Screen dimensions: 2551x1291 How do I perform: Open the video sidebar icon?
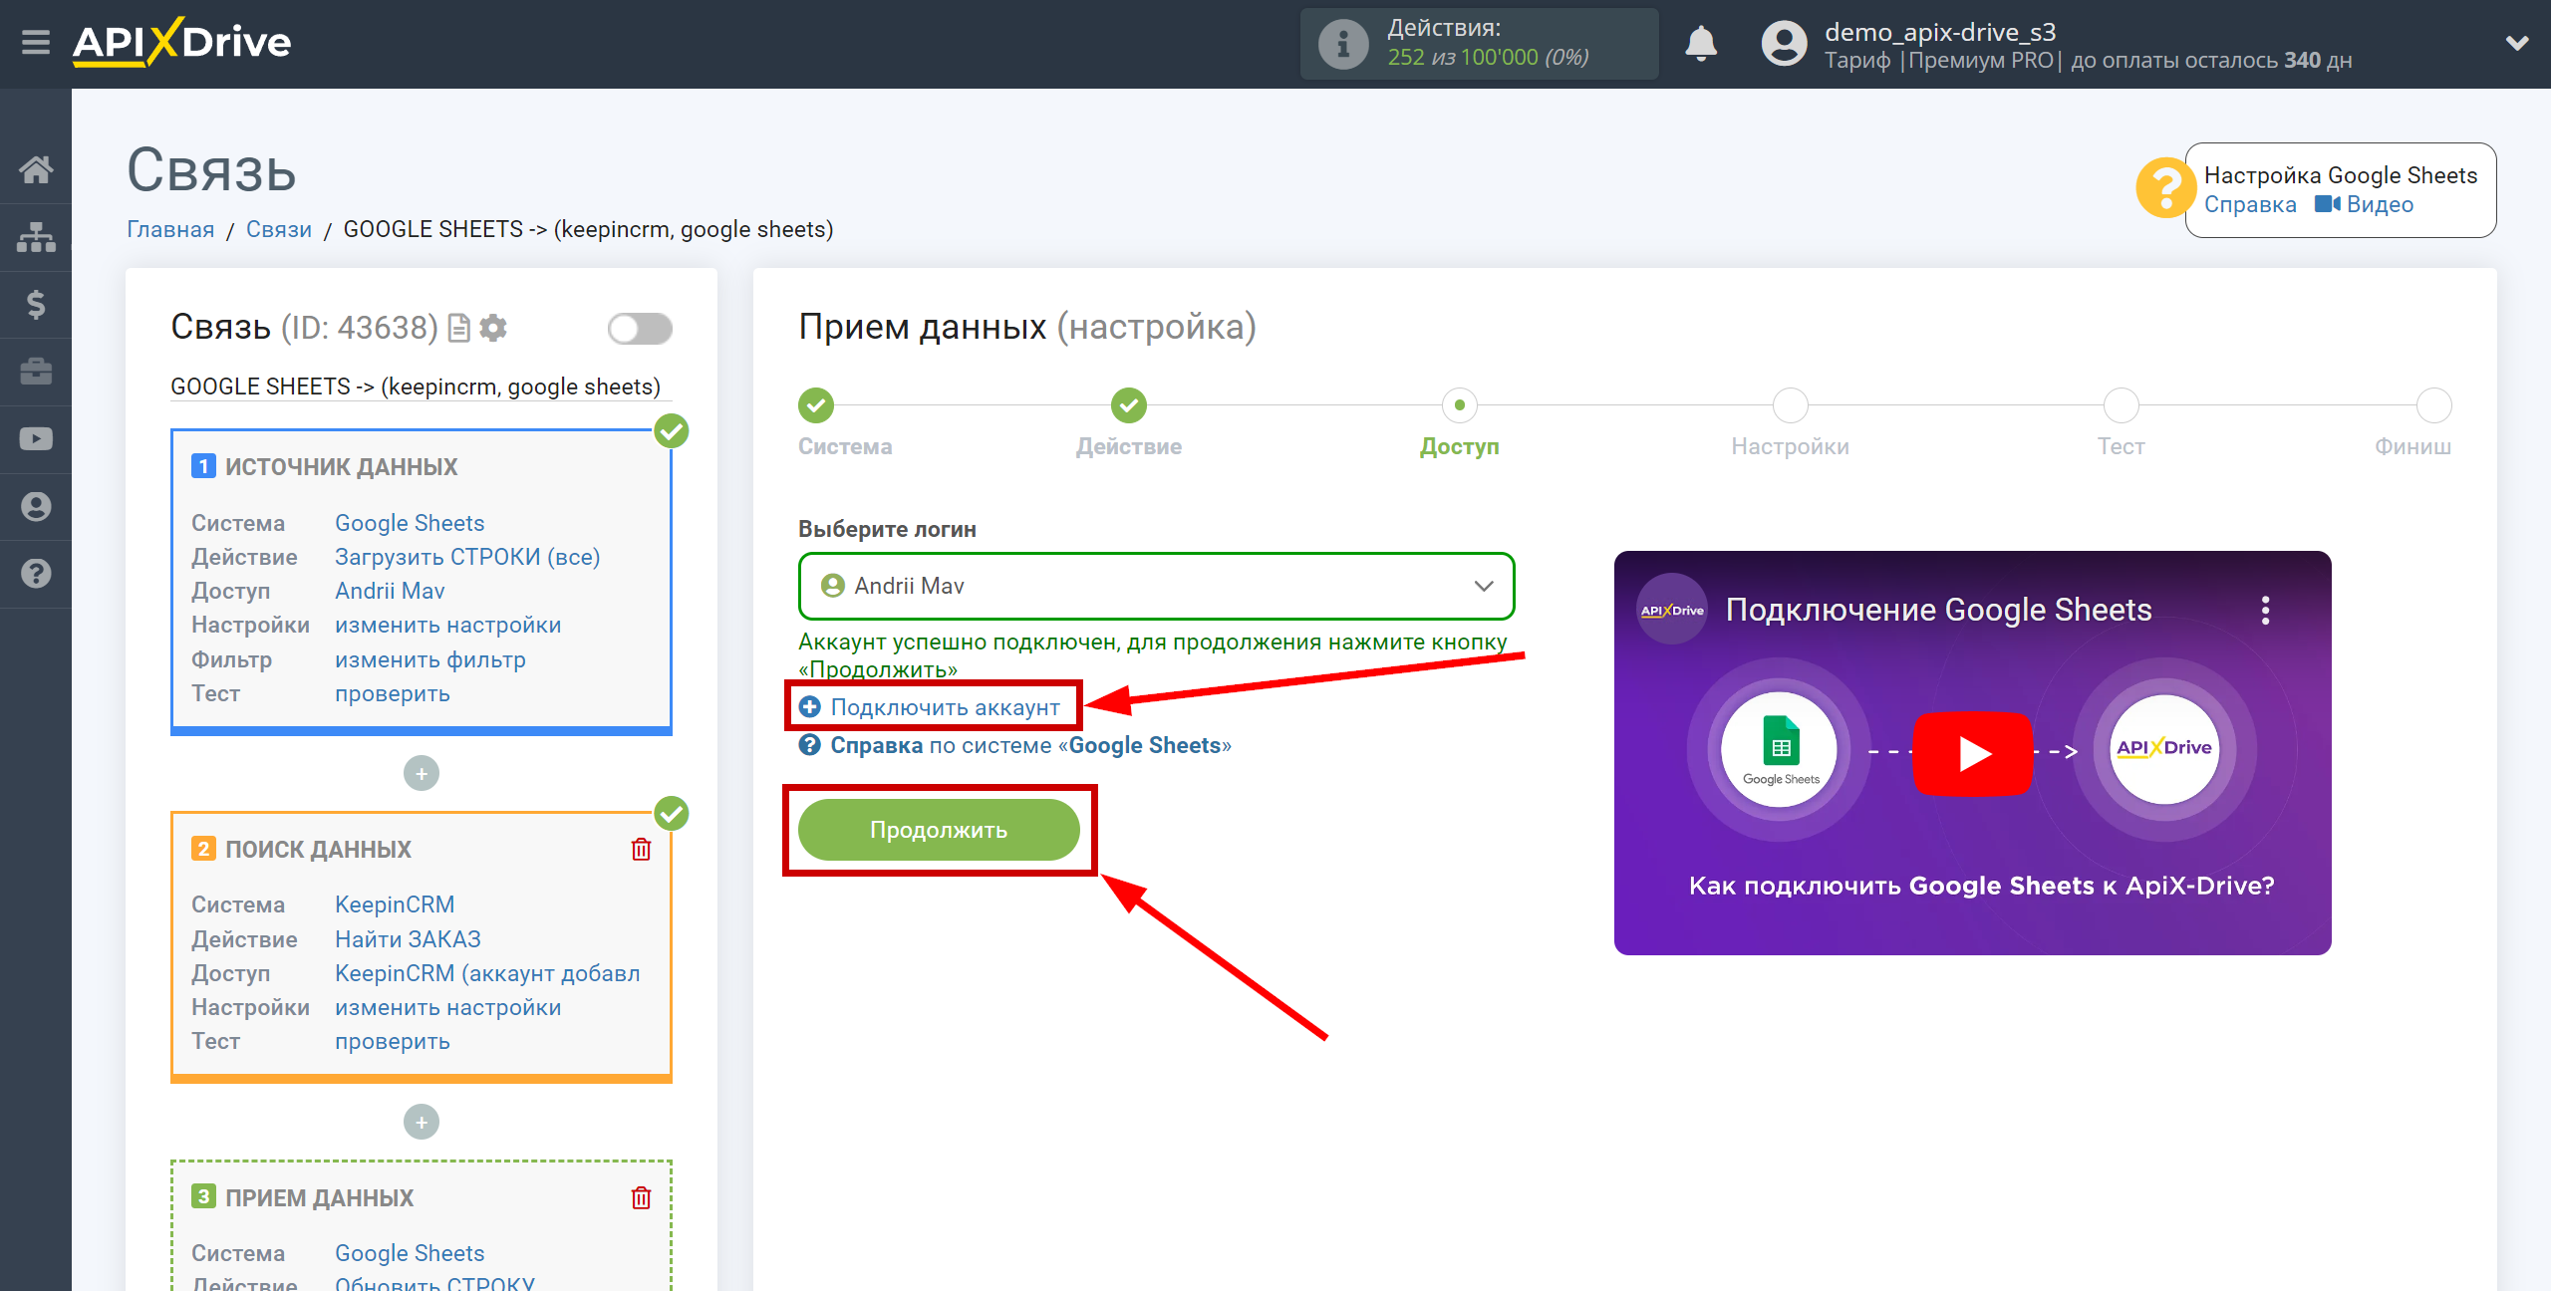tap(36, 438)
